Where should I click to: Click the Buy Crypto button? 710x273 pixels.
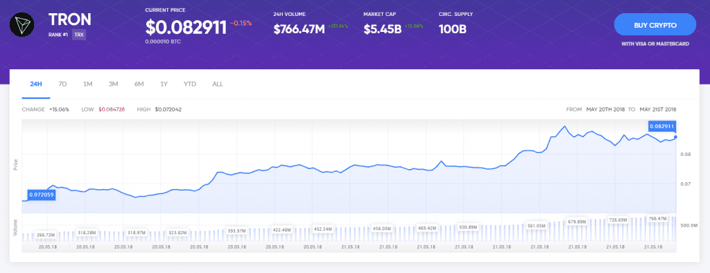pos(655,25)
